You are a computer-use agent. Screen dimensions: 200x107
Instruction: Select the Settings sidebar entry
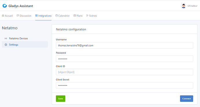click(25, 44)
